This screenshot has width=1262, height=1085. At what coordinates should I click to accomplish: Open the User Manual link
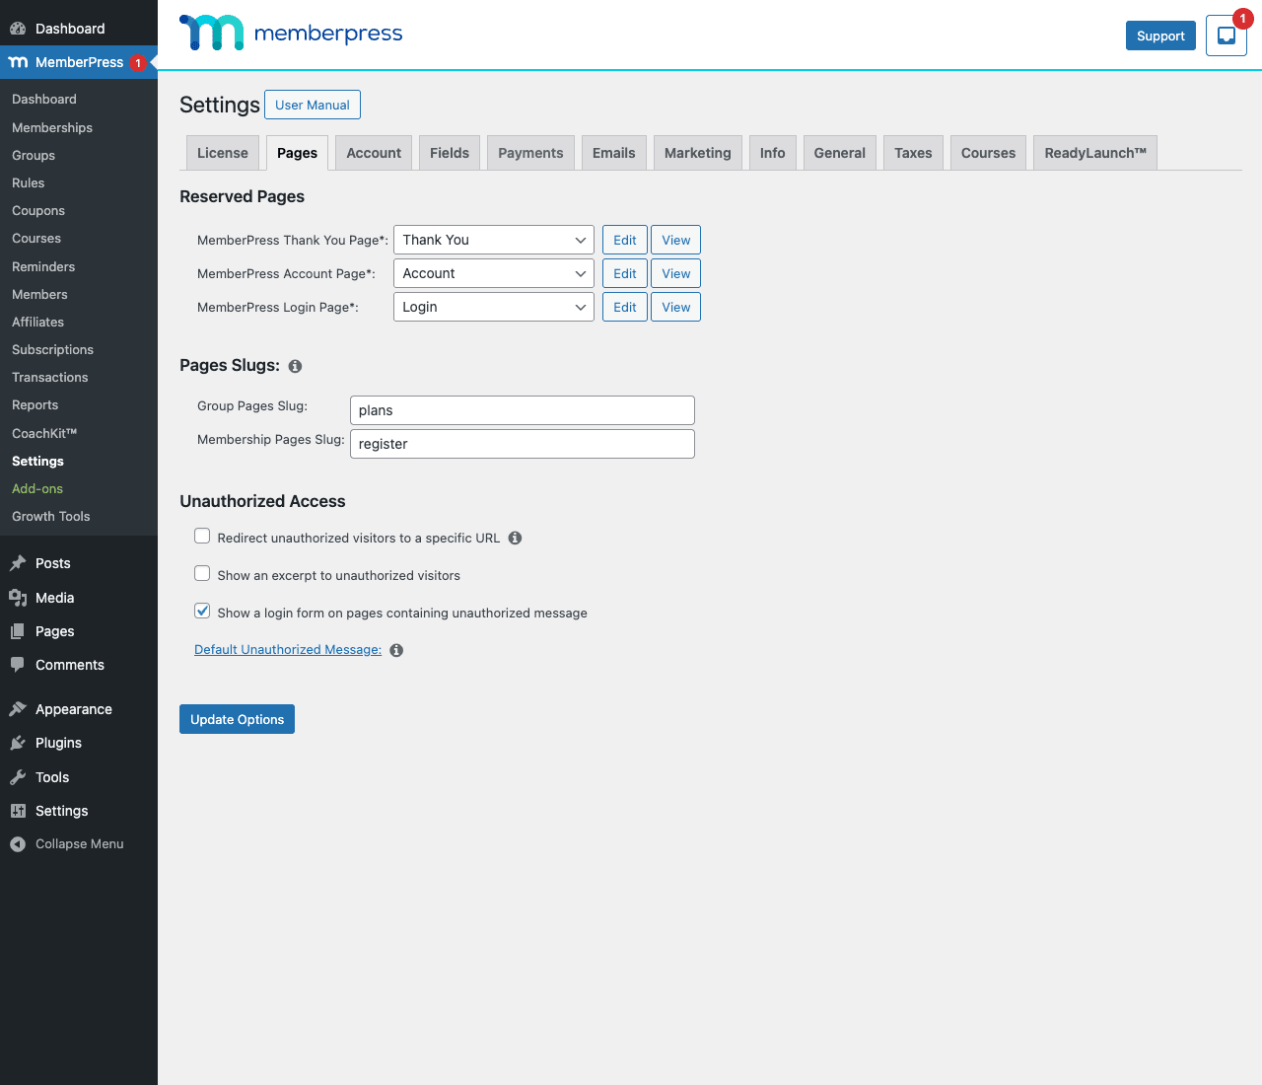point(313,105)
